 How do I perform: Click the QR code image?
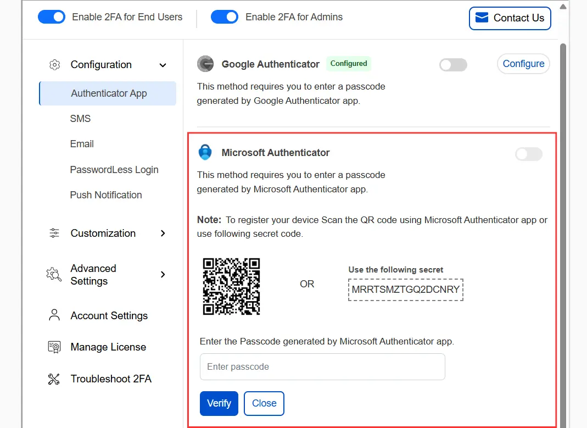pos(231,286)
